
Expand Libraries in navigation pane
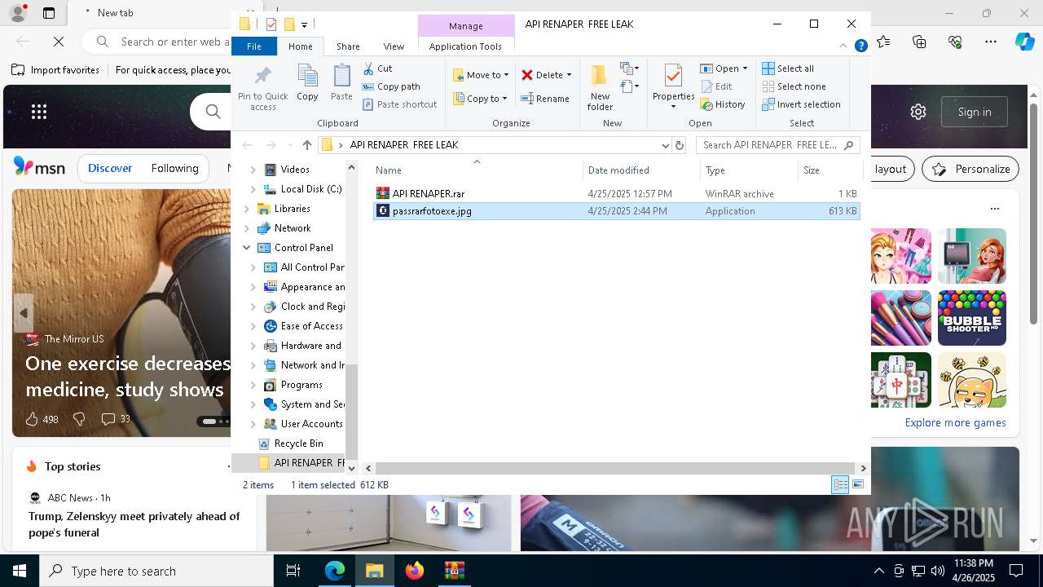click(246, 209)
